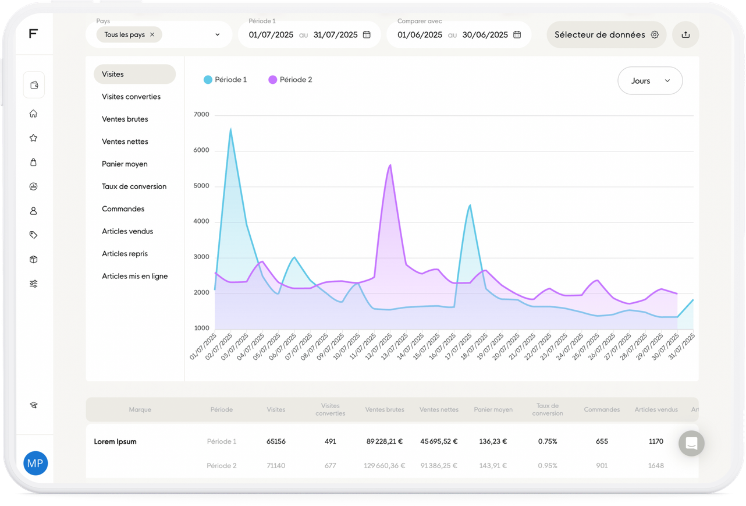
Task: Open calendar for Période 1 date range
Action: click(x=367, y=35)
